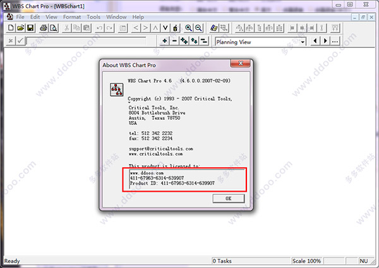The height and width of the screenshot is (268, 379).
Task: Click '0 Tasks' in the status bar
Action: click(222, 261)
